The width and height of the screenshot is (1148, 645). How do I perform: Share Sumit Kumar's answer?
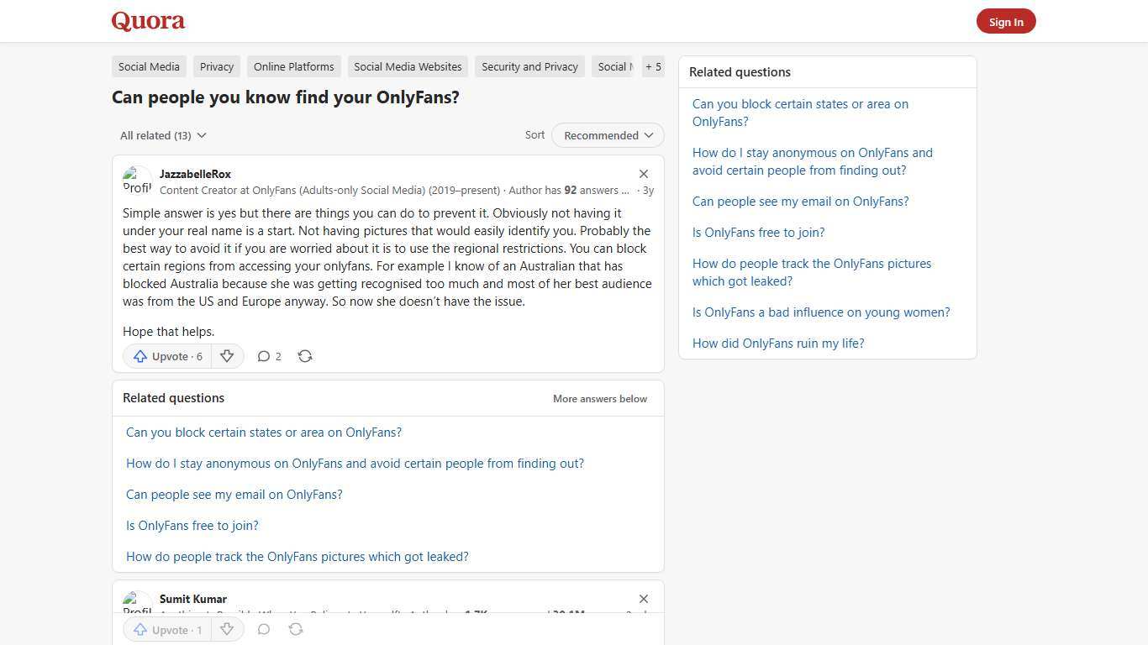296,629
